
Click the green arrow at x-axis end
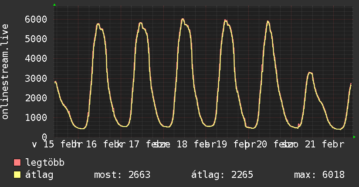coord(355,137)
